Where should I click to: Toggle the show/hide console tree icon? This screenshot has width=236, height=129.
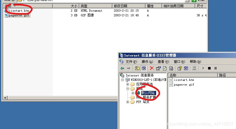coord(144,68)
